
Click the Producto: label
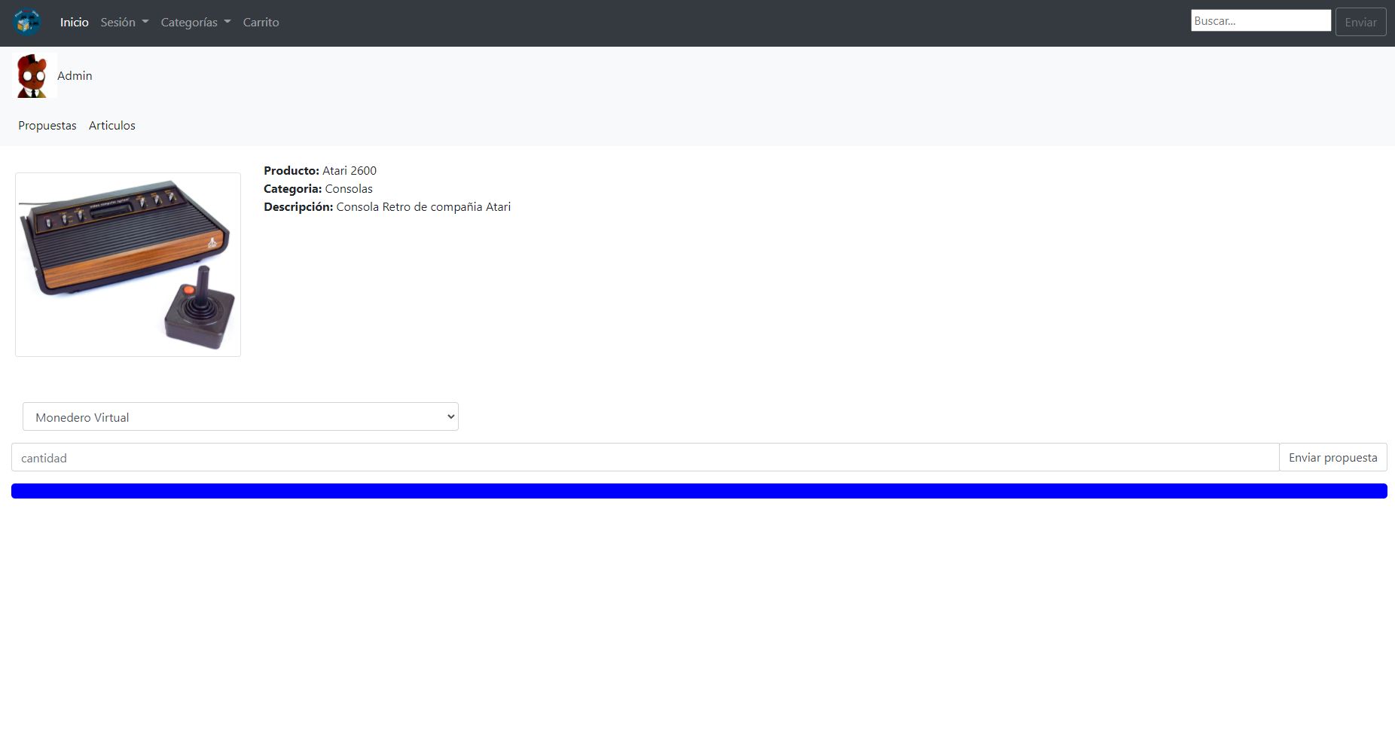tap(292, 171)
